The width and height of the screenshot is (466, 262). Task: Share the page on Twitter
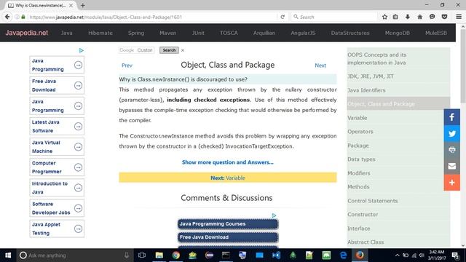[451, 133]
